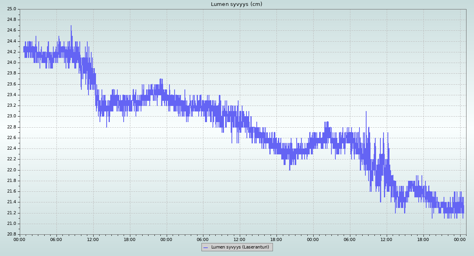Click the isolated spike reaching 23.1 cm
Viewport: 474px width, 256px height.
[366, 112]
